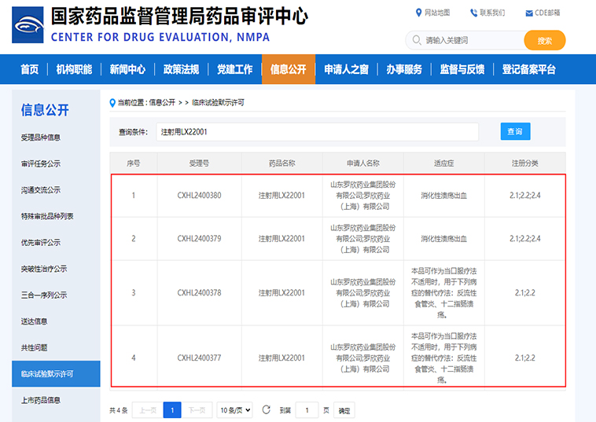Open 申请人之窗 in the navigation bar
Image resolution: width=596 pixels, height=422 pixels.
[346, 69]
